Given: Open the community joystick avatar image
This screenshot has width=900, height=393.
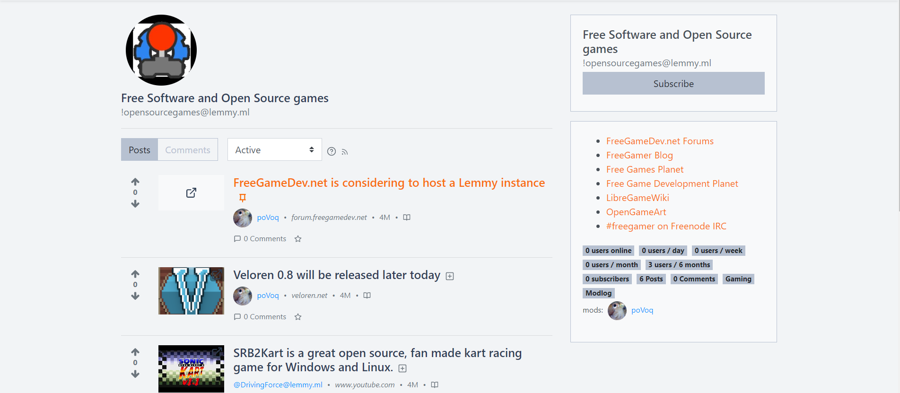Looking at the screenshot, I should [x=161, y=50].
